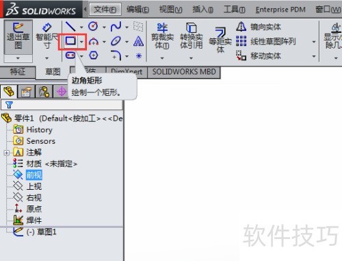Viewport: 342px width, 261px height.
Task: Open the Circle tool dropdown arrow
Action: coord(104,27)
